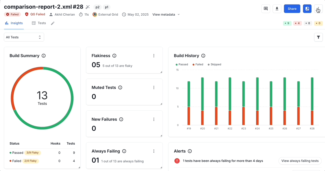Click the green passed count badge
The image size is (325, 171).
[287, 23]
